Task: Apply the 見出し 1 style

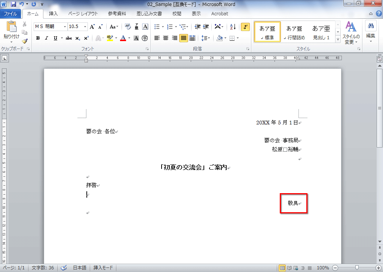Action: 321,32
